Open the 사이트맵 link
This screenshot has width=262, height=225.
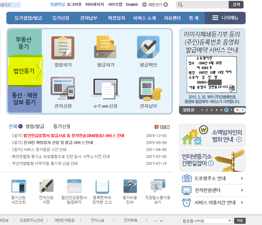click(x=115, y=5)
